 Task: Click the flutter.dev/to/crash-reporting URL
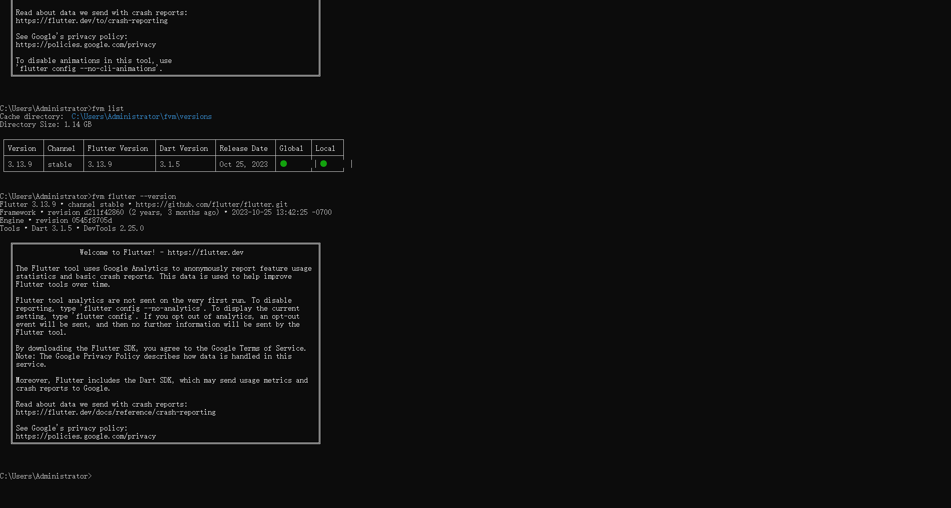(91, 20)
